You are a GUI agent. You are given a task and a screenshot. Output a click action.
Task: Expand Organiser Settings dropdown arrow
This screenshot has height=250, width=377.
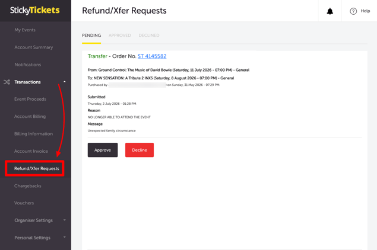(x=65, y=220)
